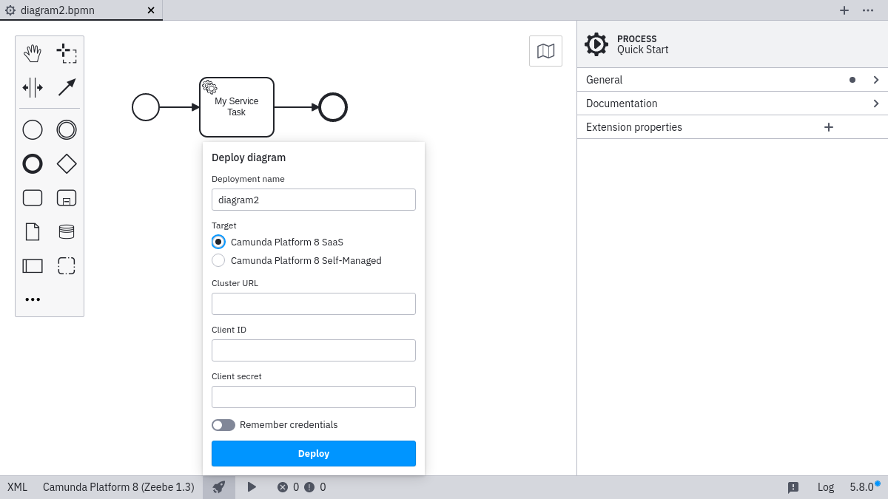The image size is (888, 499).
Task: Open the Log panel
Action: 825,487
